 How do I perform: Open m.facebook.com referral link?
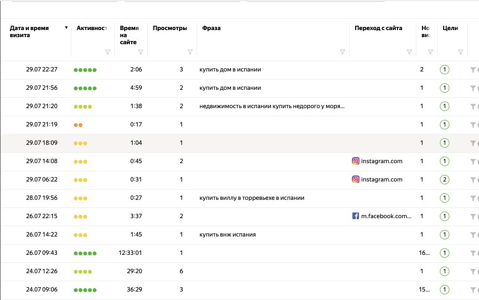(x=386, y=216)
